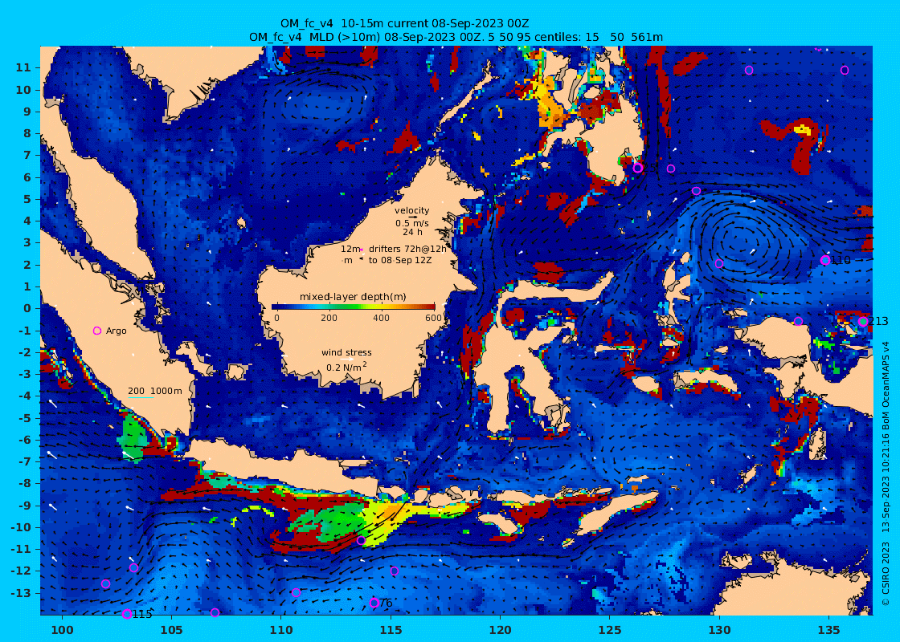Click the '0.5 m/s' velocity scale text
This screenshot has height=642, width=900.
(x=411, y=223)
